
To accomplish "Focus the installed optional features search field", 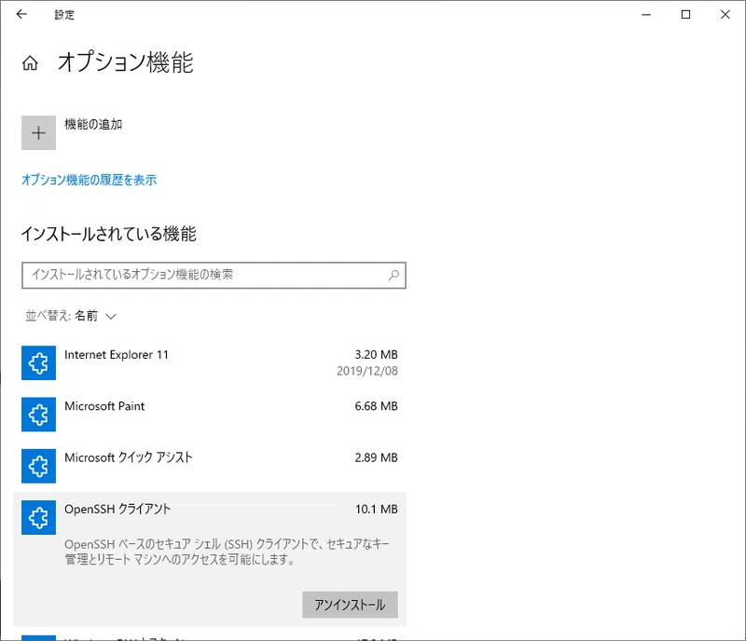I will [x=214, y=275].
